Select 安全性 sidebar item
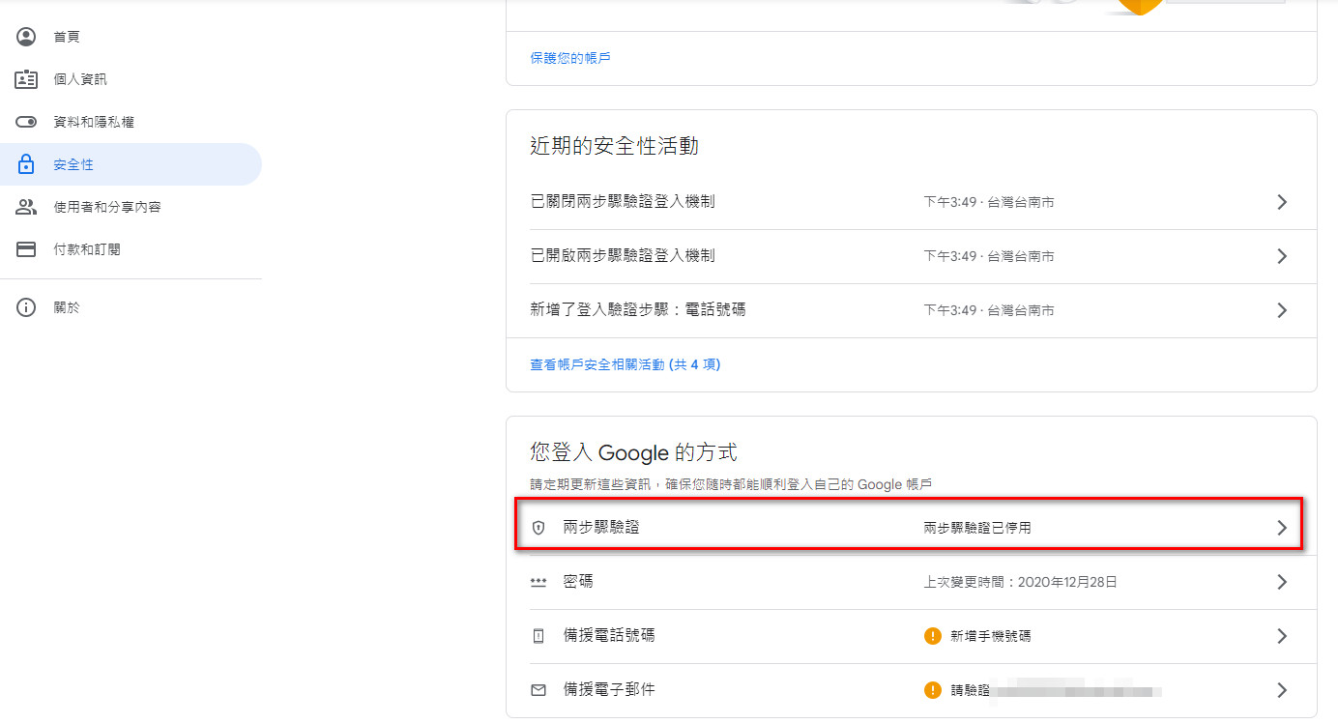This screenshot has width=1338, height=724. [x=131, y=164]
